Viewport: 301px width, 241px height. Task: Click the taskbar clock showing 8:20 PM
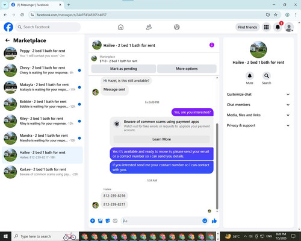click(281, 236)
